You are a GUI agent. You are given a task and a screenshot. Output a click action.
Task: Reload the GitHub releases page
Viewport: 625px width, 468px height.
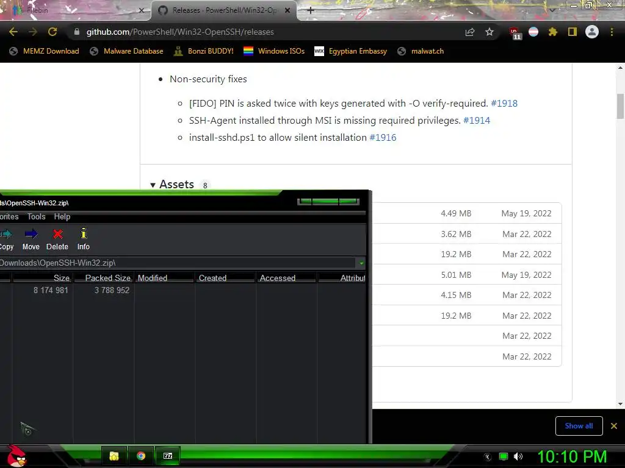tap(52, 32)
